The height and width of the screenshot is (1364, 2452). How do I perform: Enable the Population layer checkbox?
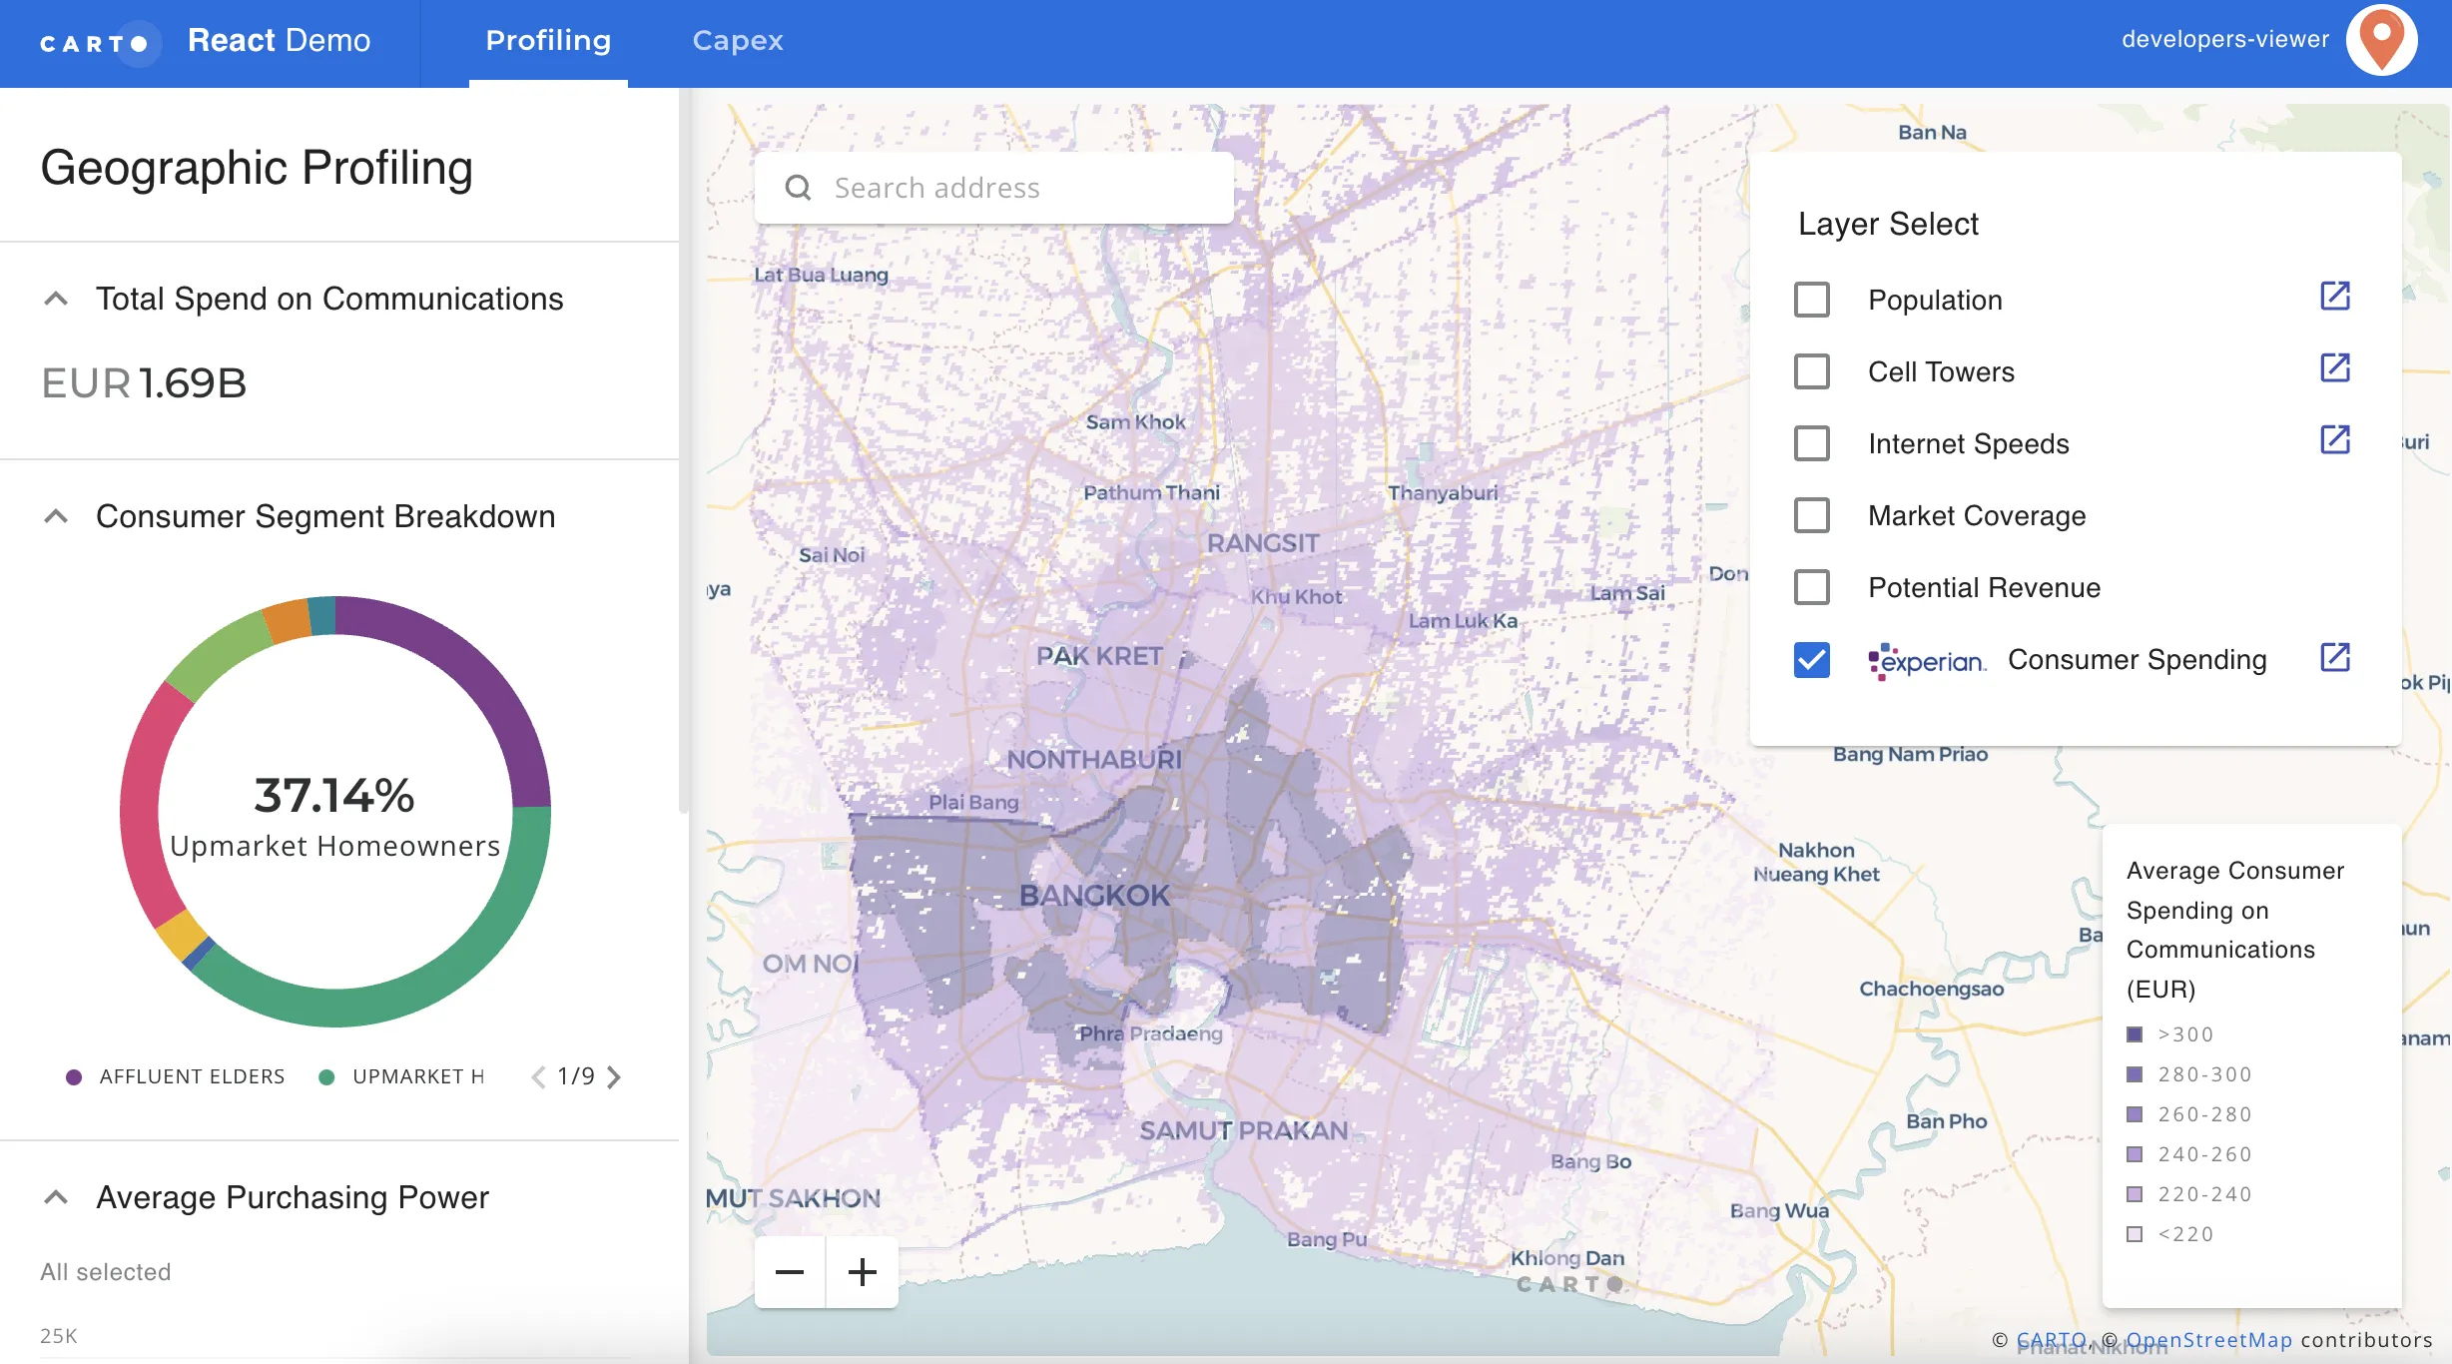pyautogui.click(x=1811, y=299)
